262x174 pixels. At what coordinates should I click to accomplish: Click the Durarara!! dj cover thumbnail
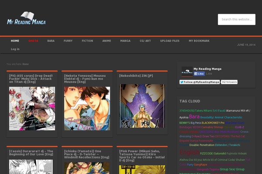pyautogui.click(x=31, y=167)
